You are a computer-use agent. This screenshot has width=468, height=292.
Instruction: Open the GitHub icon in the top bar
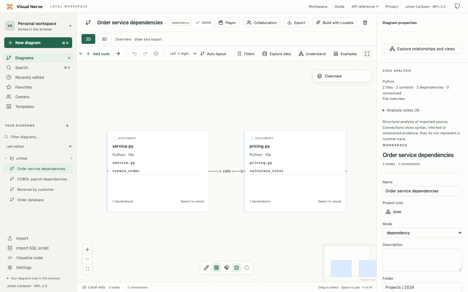[457, 6]
